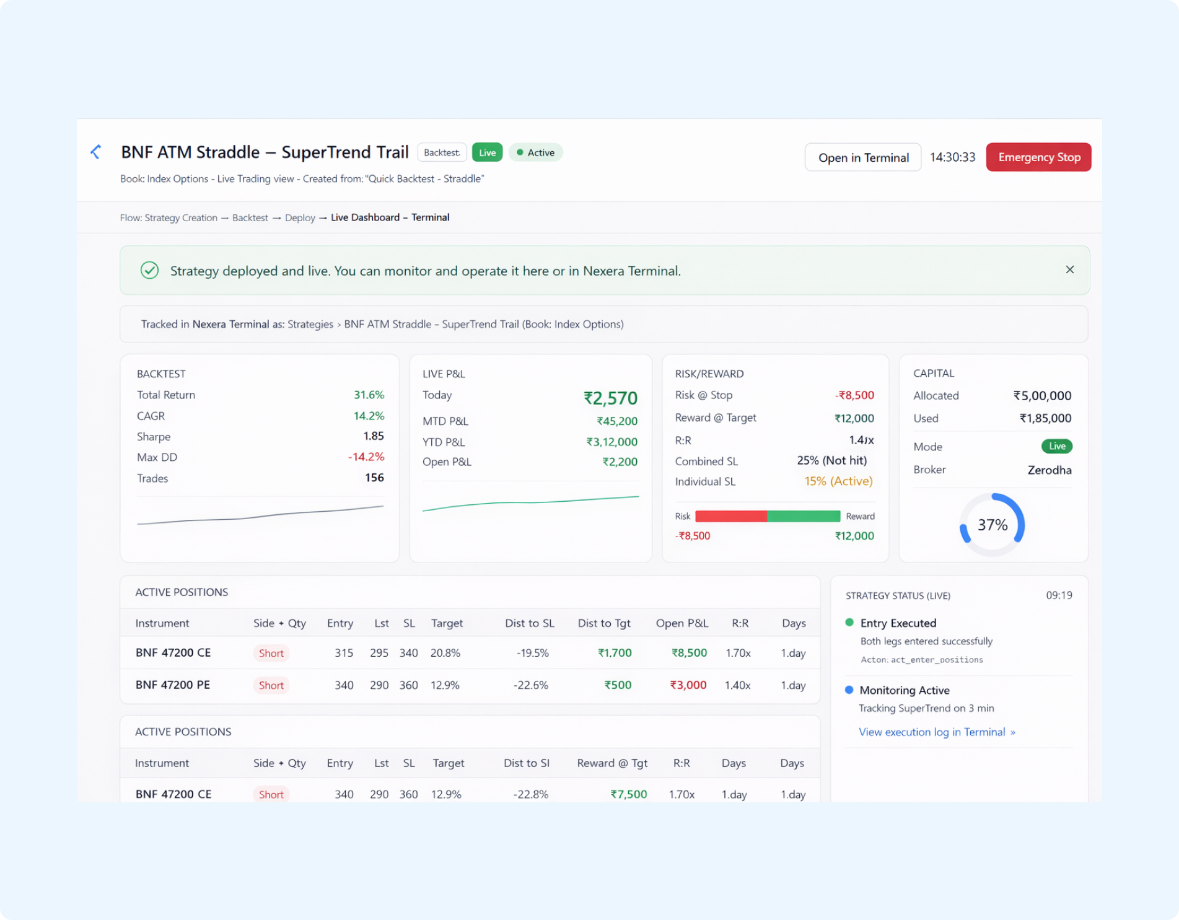Click Acton: act_enter_positions code text
Image resolution: width=1179 pixels, height=920 pixels.
click(922, 660)
